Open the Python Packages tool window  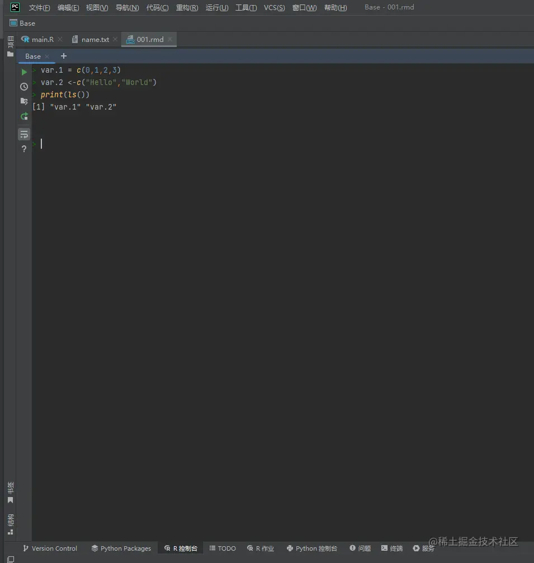tap(121, 548)
